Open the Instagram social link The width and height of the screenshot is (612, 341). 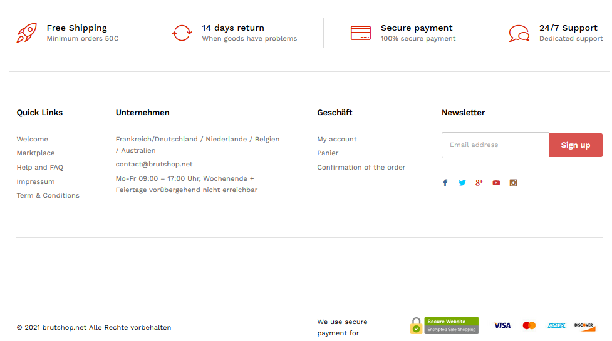[513, 183]
